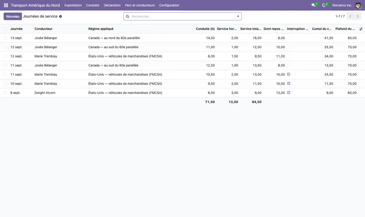Screen dimensions: 365x217
Task: Click the 84,50 service total
Action: tap(257, 102)
